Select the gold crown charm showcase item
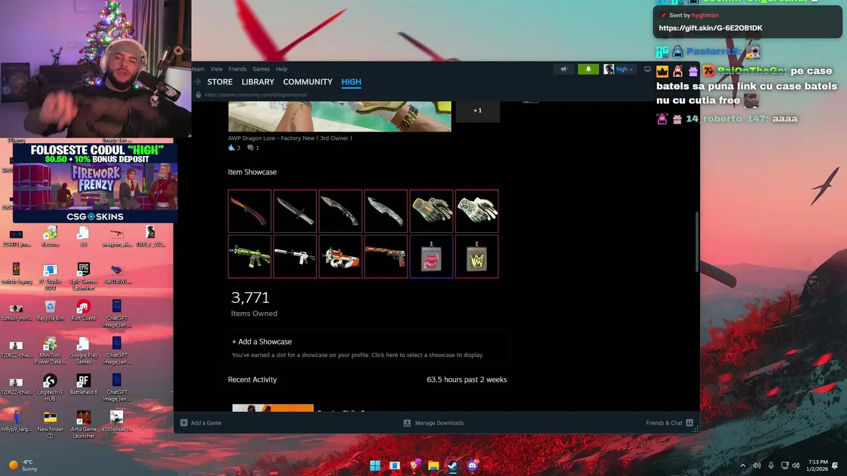 [x=476, y=257]
